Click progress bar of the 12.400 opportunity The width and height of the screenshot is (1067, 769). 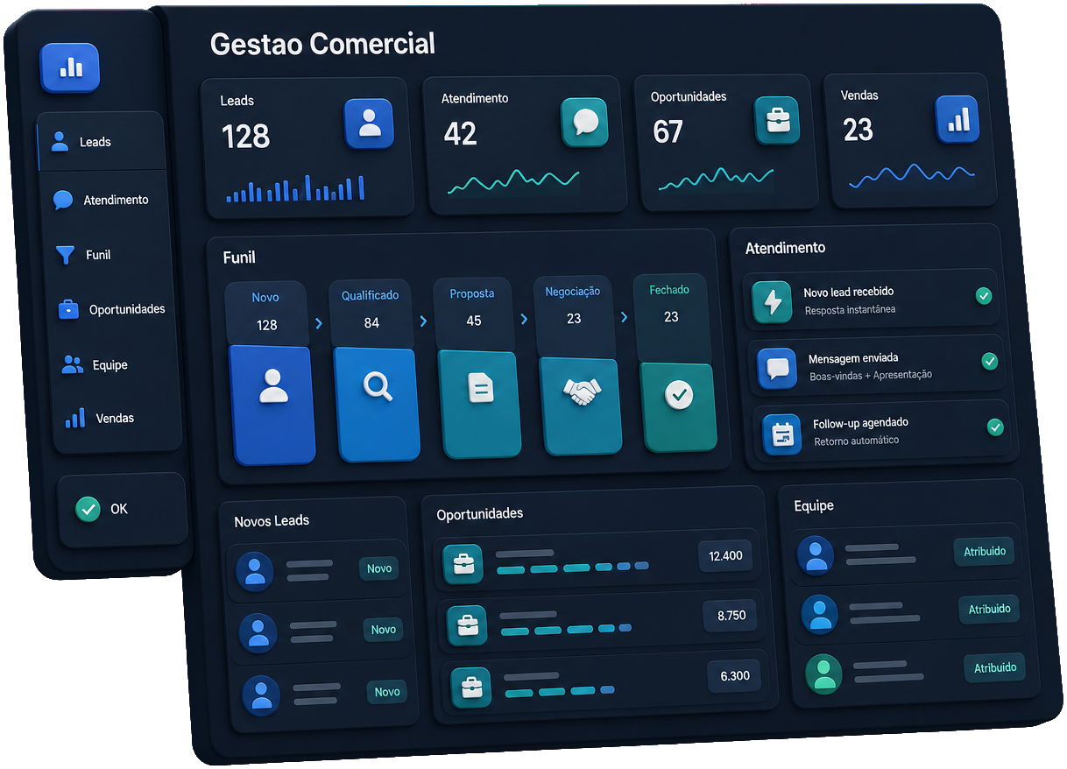click(x=573, y=568)
